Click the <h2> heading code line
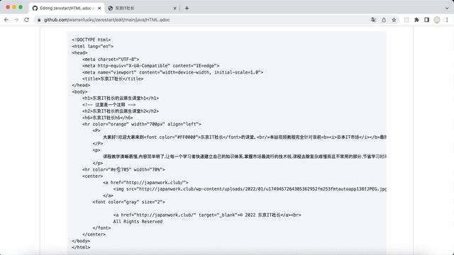 (x=121, y=111)
